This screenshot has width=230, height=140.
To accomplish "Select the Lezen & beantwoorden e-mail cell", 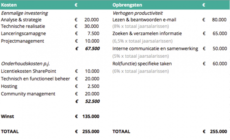I will pos(144,20).
